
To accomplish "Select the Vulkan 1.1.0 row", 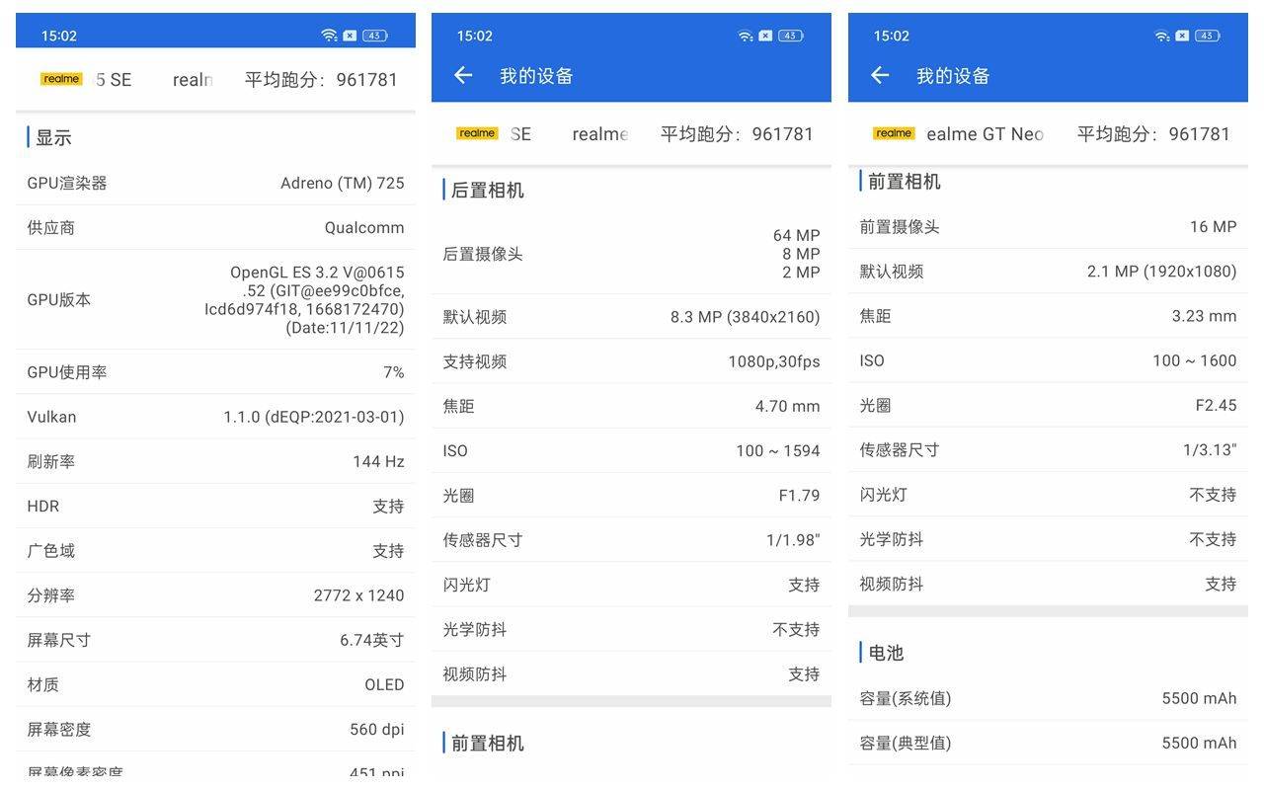I will tap(215, 417).
